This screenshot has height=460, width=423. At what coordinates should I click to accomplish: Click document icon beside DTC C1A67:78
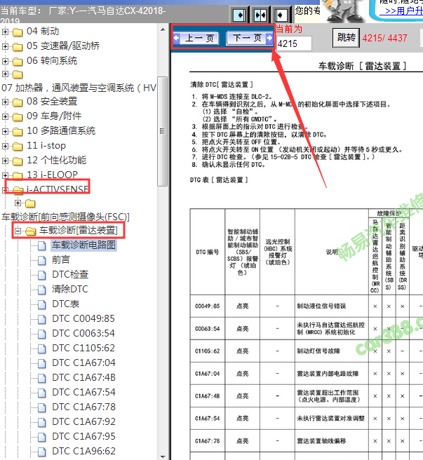pyautogui.click(x=42, y=407)
